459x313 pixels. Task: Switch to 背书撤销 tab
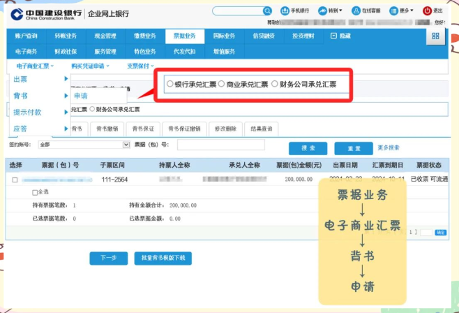(x=107, y=129)
